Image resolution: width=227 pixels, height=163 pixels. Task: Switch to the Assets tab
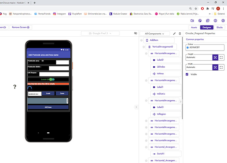[x=194, y=27]
